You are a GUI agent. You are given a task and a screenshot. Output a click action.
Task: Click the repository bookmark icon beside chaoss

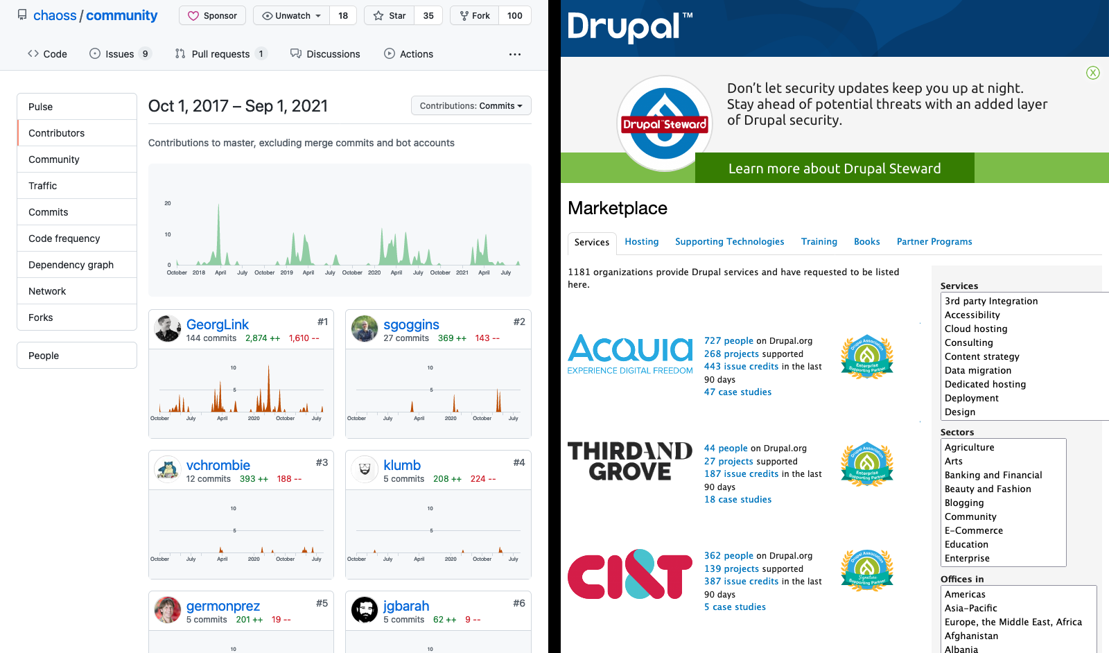click(x=21, y=14)
